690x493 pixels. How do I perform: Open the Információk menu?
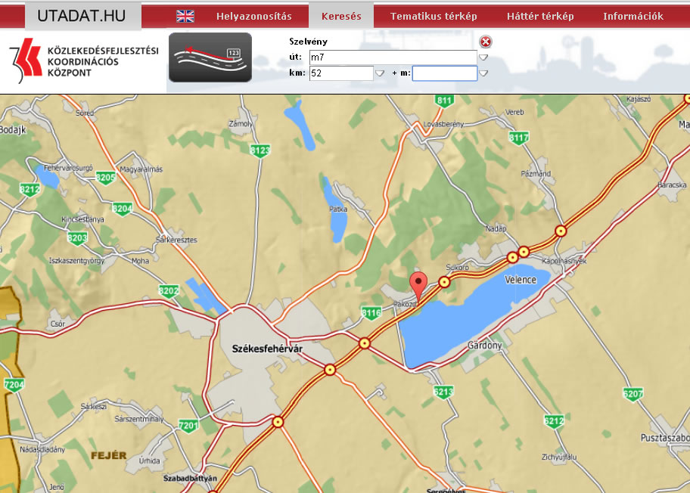pyautogui.click(x=633, y=16)
